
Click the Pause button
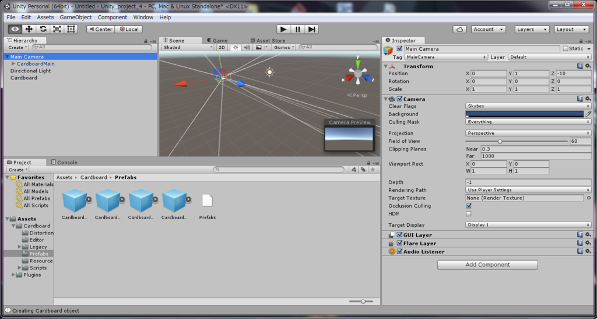[x=298, y=29]
